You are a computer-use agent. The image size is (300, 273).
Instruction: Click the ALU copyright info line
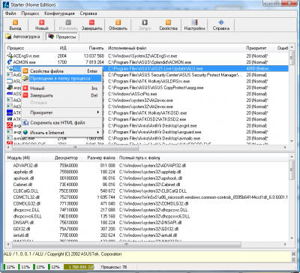tap(62, 254)
